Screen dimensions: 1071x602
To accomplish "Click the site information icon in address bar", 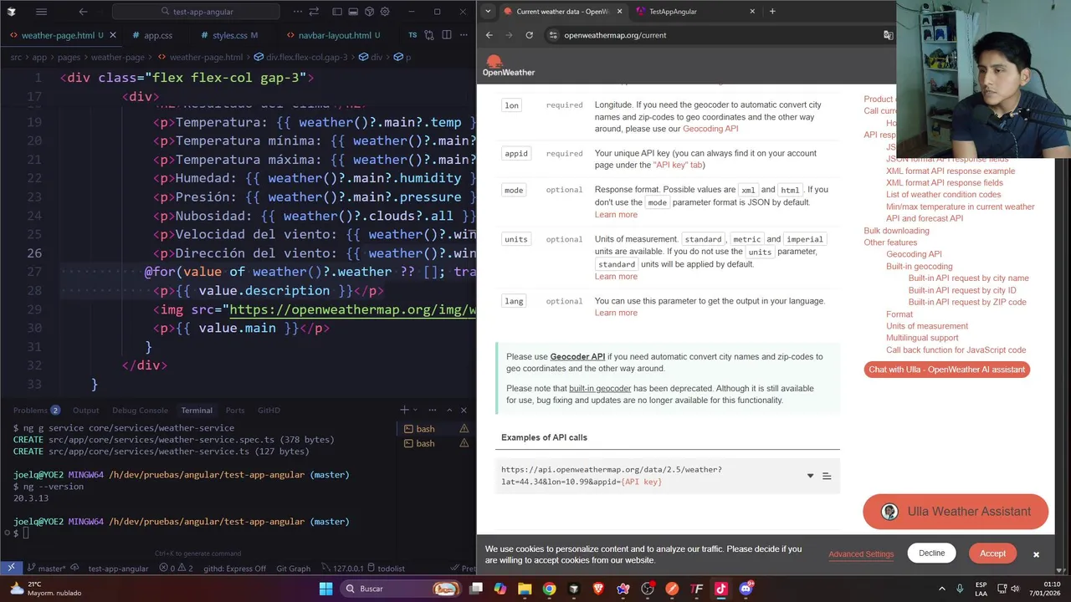I will pos(553,35).
